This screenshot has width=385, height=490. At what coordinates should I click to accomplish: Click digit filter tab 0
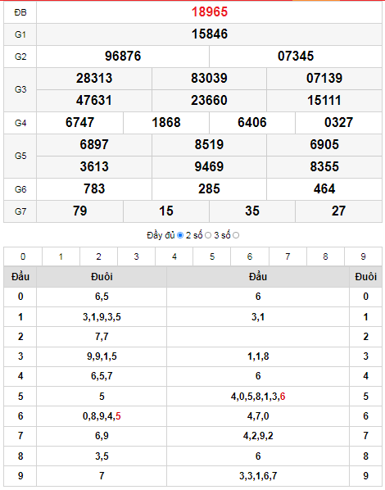tap(23, 256)
